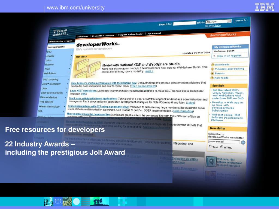Expand the Grid computing sidebar arrow
Screen dimensions: 279x209
click(68, 79)
